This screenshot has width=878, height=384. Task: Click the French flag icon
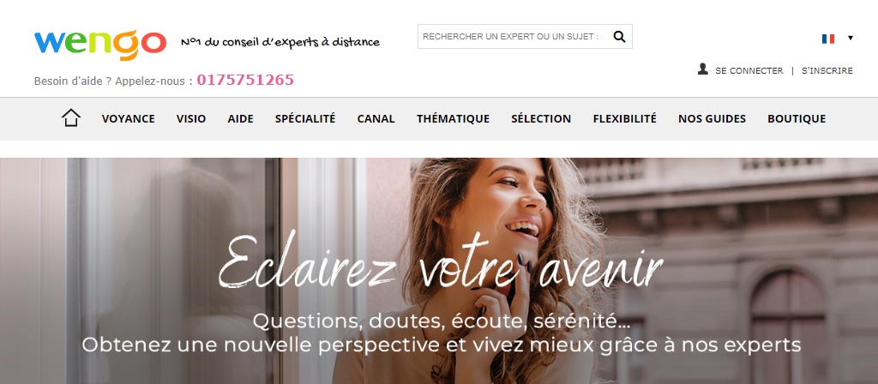click(x=828, y=39)
